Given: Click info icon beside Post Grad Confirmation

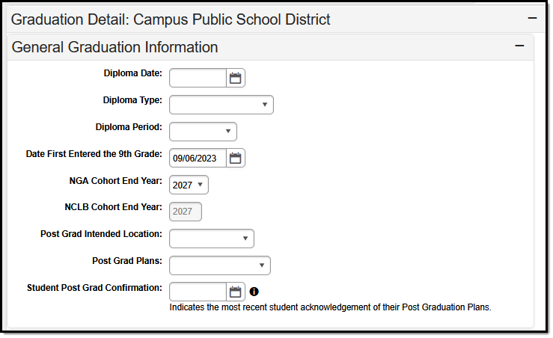Looking at the screenshot, I should point(254,292).
